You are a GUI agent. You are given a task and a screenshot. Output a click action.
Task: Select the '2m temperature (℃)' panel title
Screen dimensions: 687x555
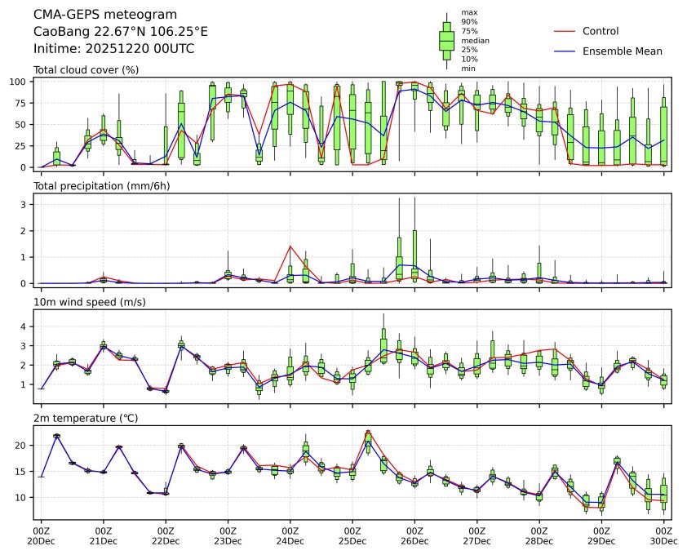(x=84, y=419)
